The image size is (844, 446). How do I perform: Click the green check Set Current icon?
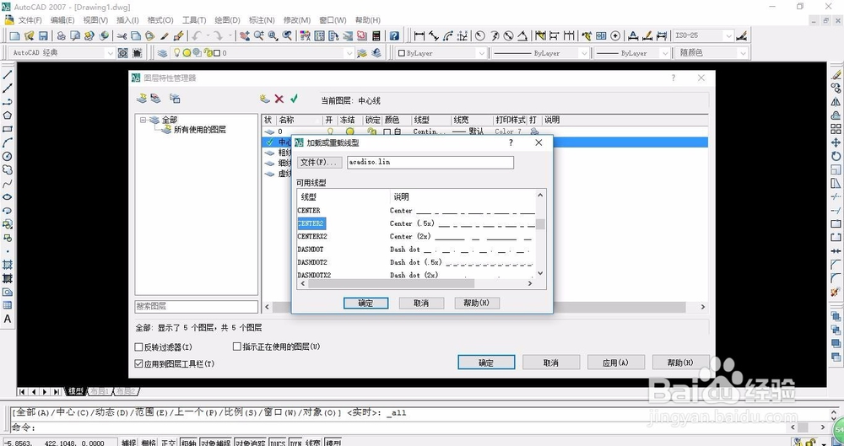pyautogui.click(x=294, y=99)
